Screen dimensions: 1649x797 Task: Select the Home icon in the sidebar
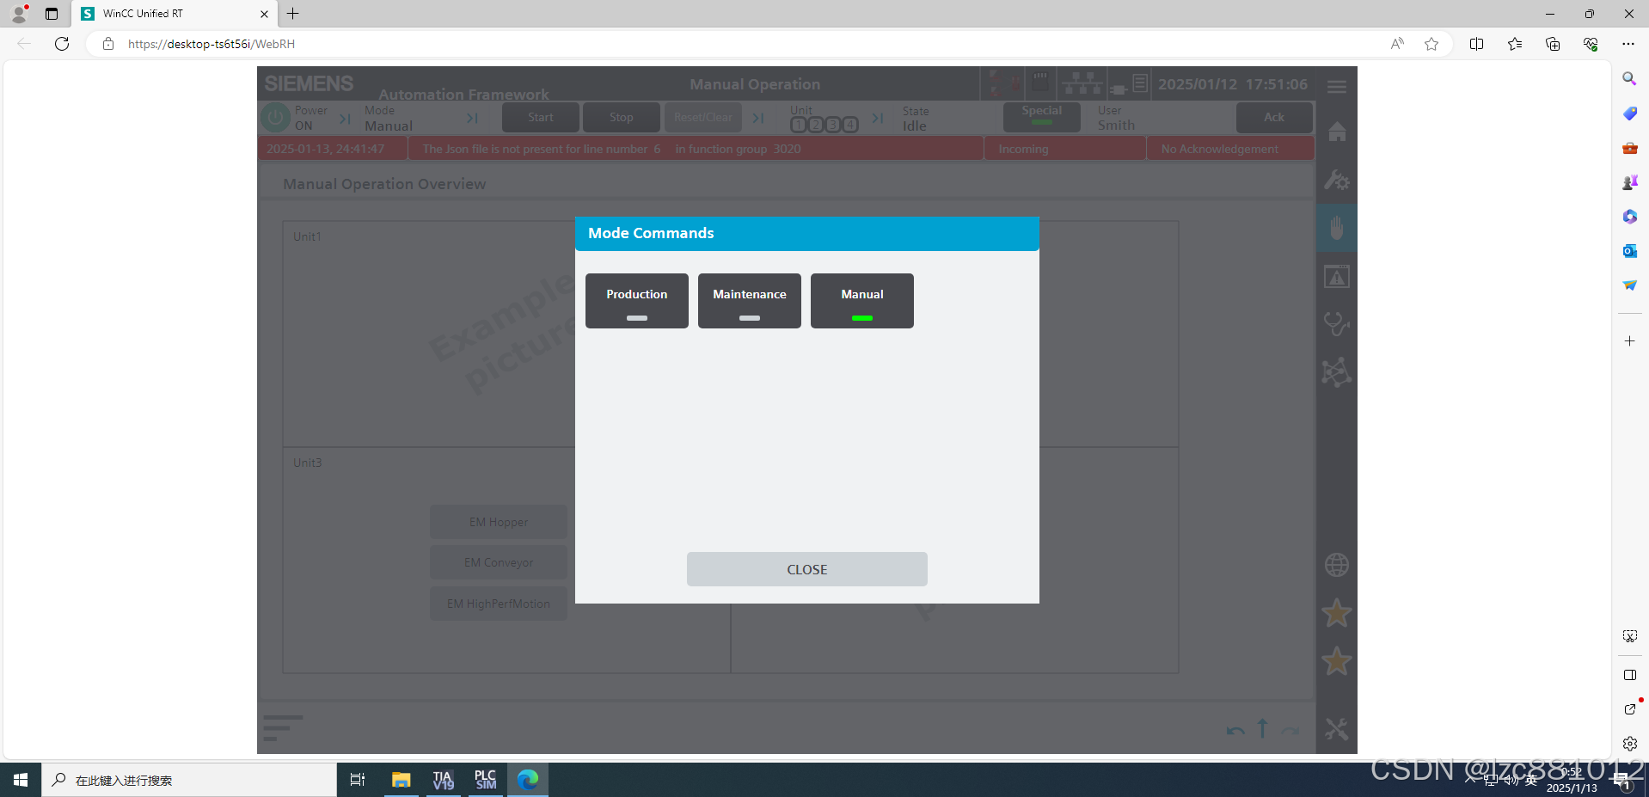(1336, 132)
